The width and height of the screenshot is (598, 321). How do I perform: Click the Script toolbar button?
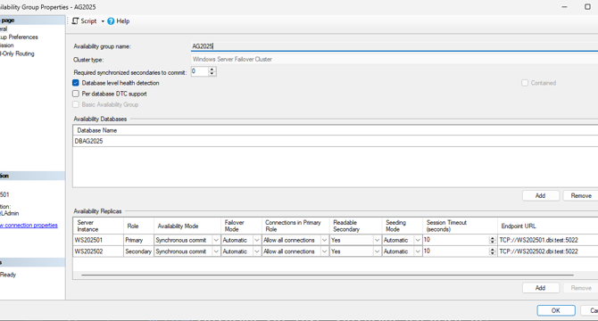point(84,21)
